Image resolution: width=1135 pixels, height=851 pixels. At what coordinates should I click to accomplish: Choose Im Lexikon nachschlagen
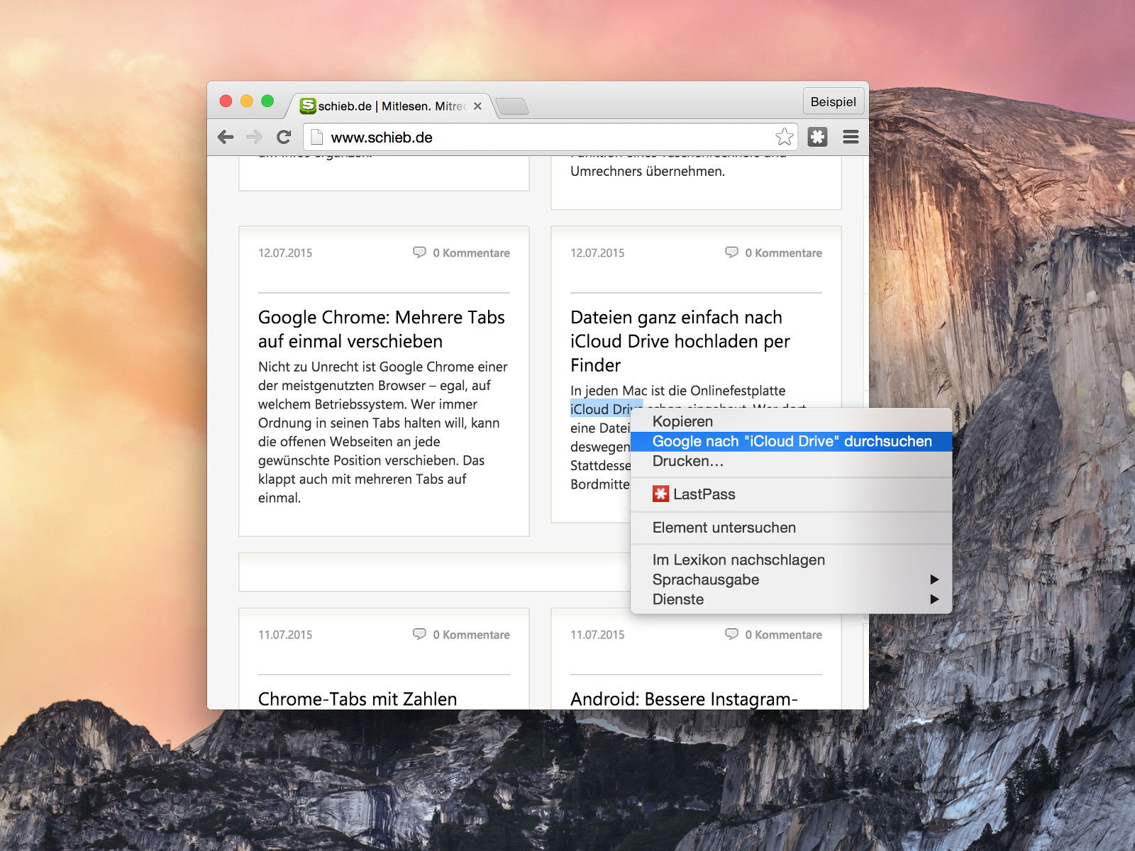point(791,560)
